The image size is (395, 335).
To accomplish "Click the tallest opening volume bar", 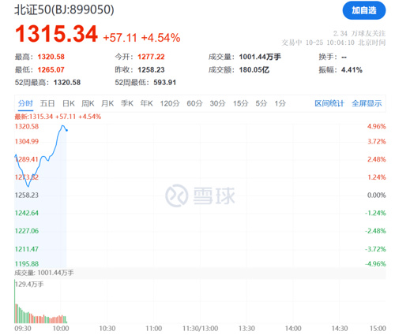I will 15,301.
